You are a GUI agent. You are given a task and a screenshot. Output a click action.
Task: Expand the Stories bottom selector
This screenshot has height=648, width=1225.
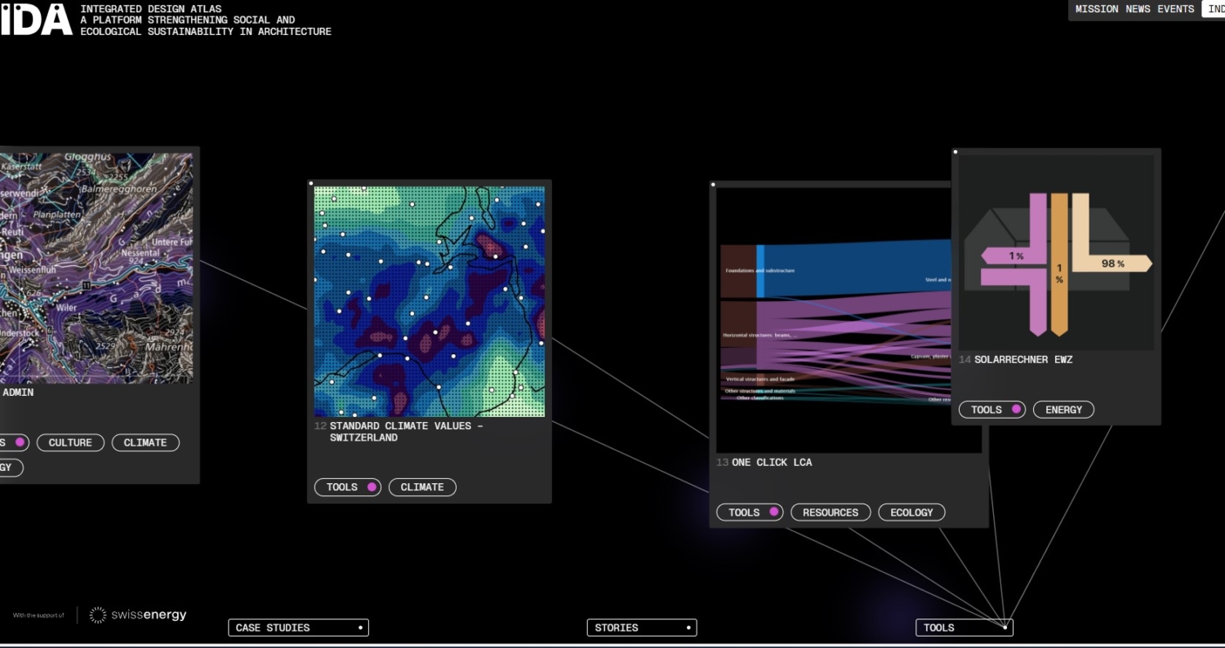tap(641, 628)
